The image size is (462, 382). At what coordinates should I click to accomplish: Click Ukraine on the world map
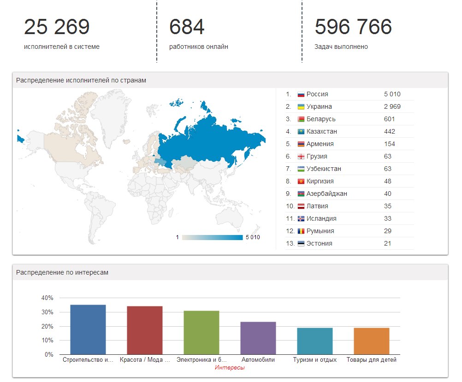(x=160, y=162)
